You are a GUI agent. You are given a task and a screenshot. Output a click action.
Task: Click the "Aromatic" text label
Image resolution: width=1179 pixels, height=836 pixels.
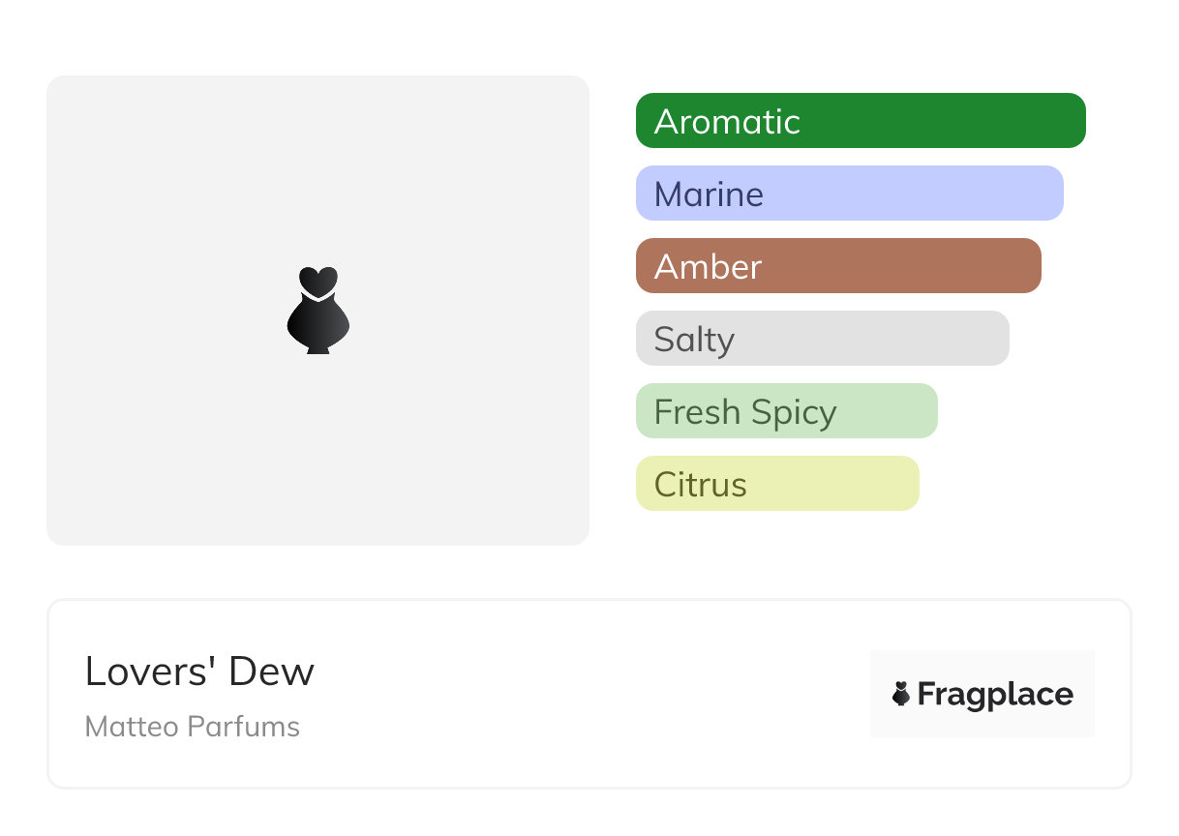pos(727,122)
